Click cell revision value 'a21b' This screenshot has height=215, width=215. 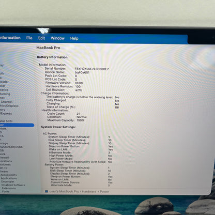pos(79,90)
